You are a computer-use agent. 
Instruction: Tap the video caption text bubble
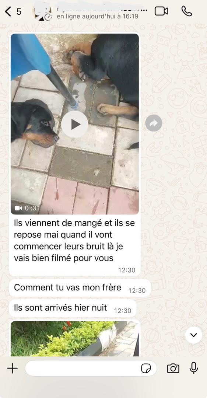click(x=74, y=246)
